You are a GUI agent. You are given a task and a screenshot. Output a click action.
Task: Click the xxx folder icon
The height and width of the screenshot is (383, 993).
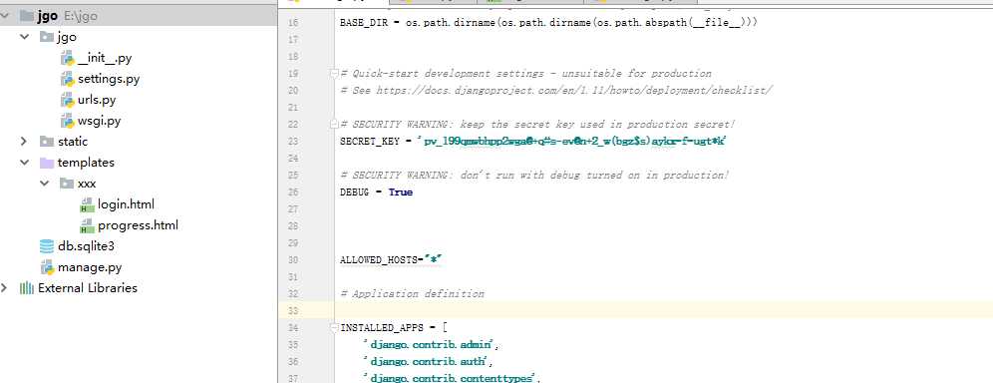pyautogui.click(x=67, y=184)
